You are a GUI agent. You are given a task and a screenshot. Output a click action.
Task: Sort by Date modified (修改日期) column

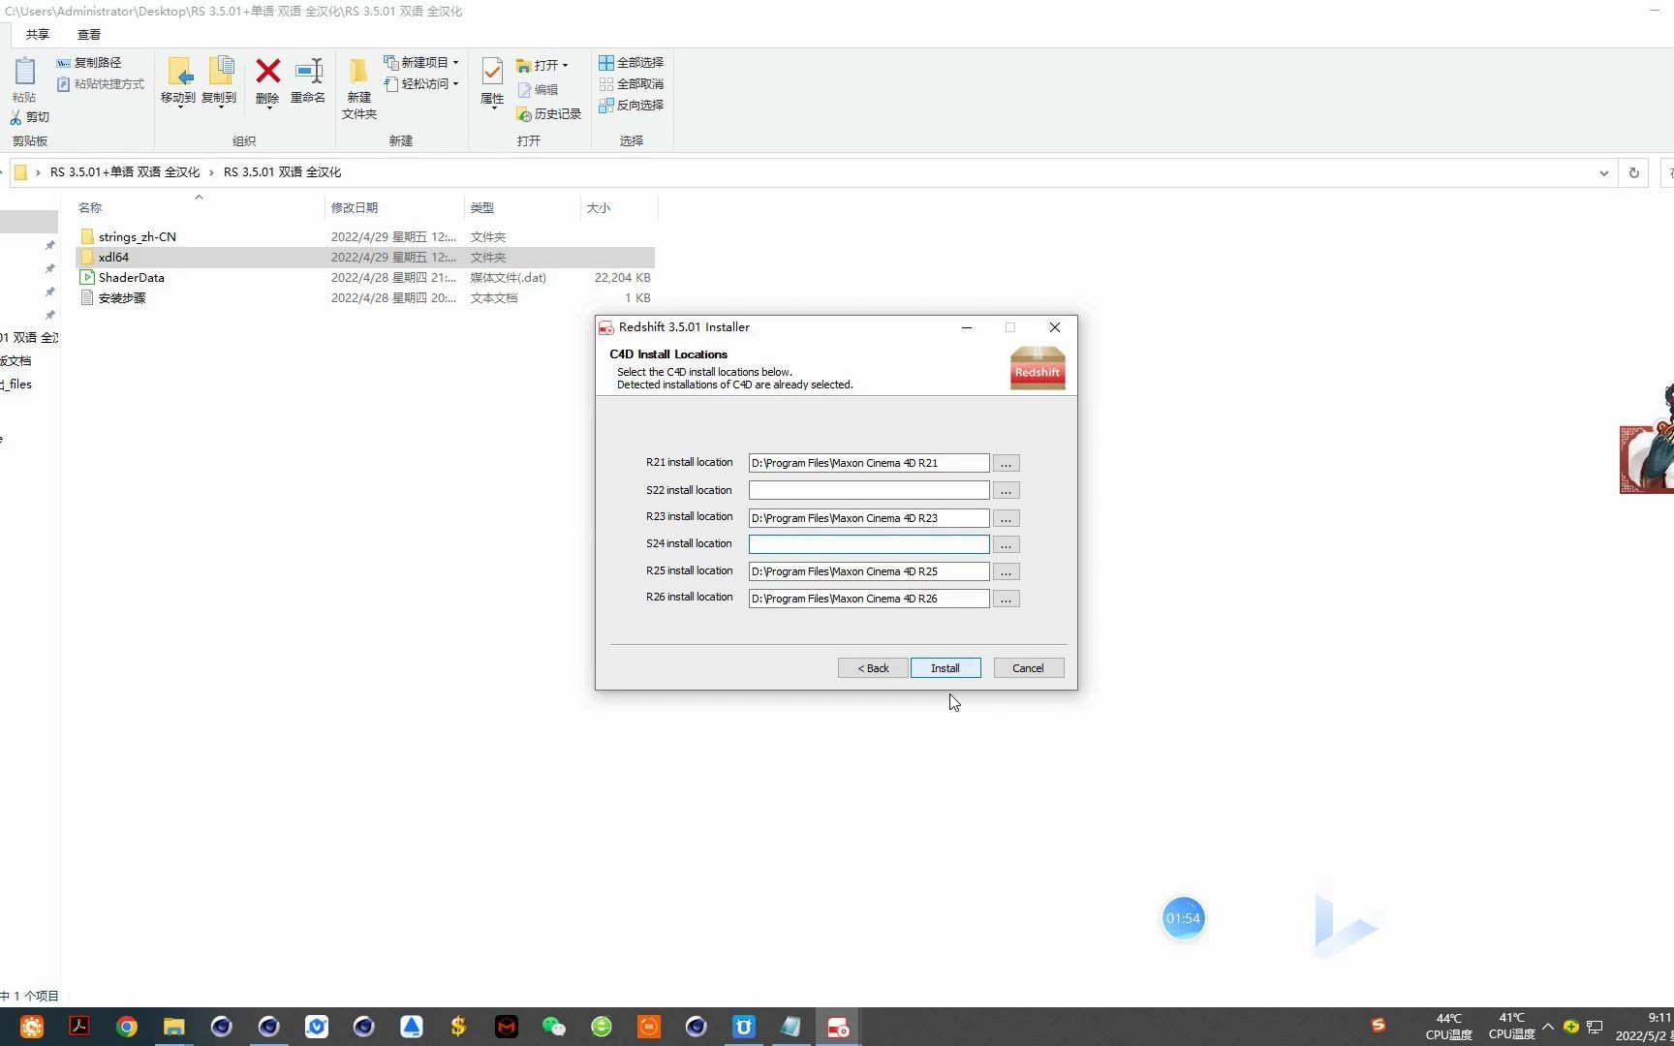tap(355, 208)
